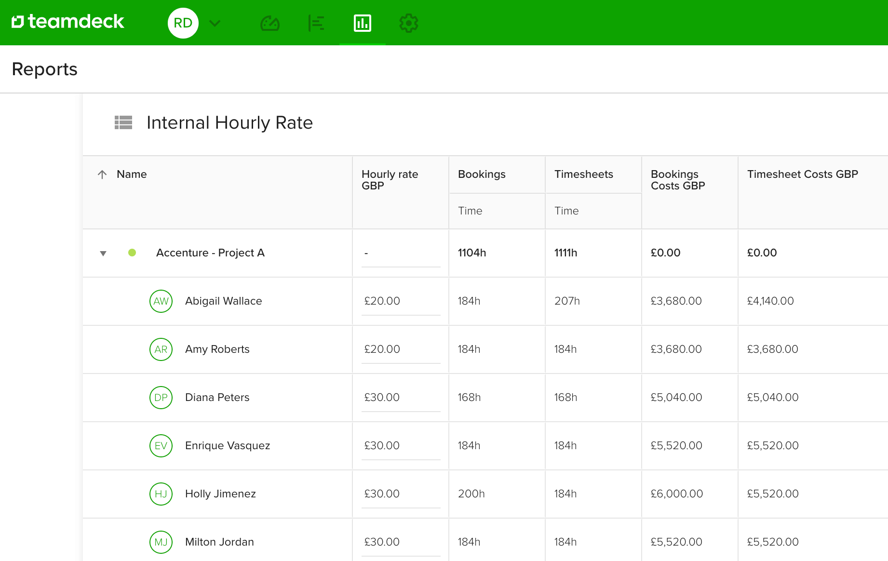
Task: Open the settings gear icon
Action: 409,23
